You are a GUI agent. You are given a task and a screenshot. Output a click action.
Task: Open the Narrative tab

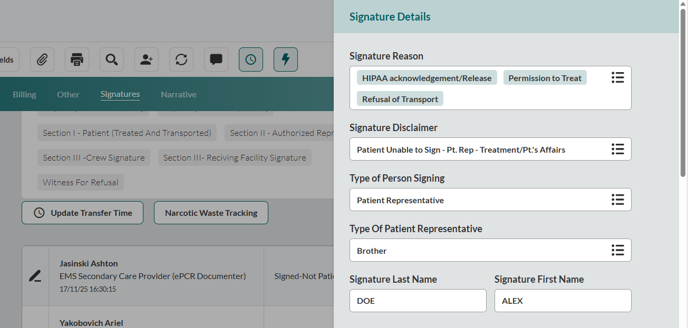tap(179, 95)
